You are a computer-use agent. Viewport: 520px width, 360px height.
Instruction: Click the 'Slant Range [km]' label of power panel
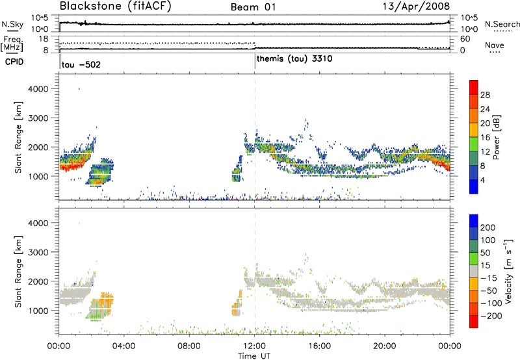18,137
